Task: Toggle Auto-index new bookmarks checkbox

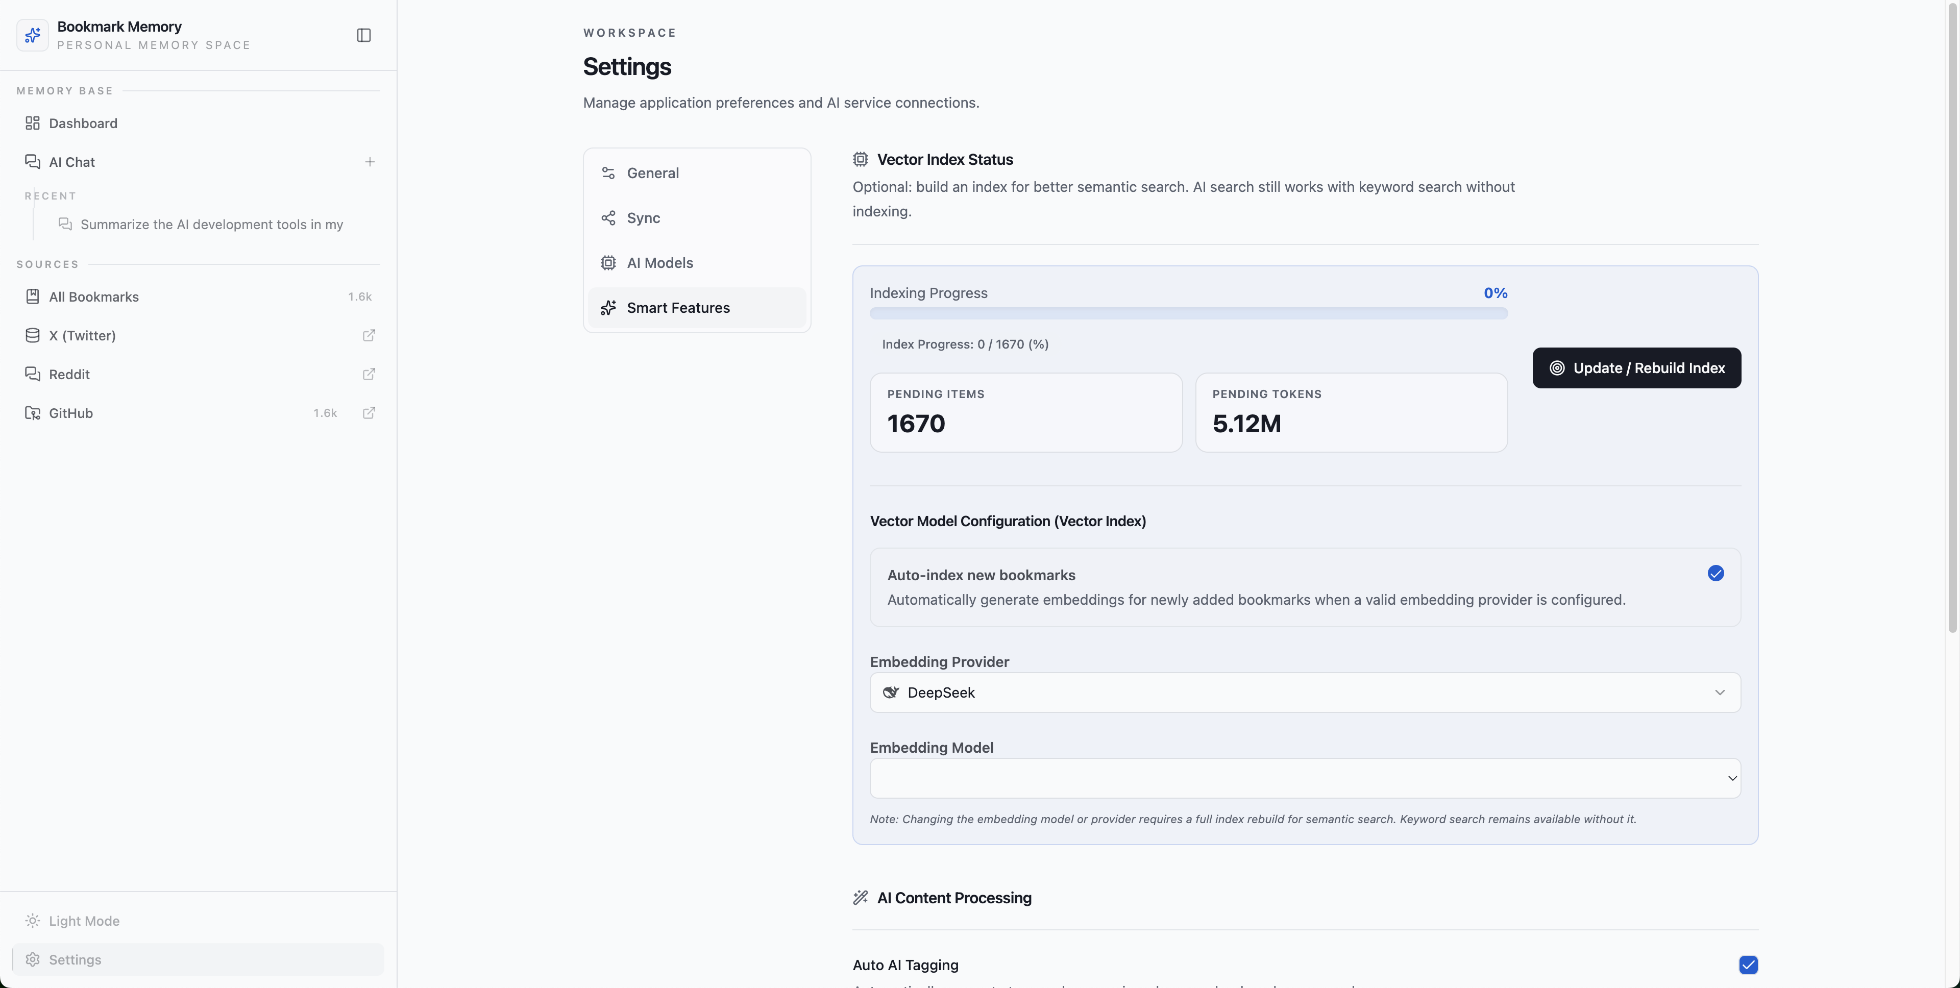Action: tap(1715, 574)
